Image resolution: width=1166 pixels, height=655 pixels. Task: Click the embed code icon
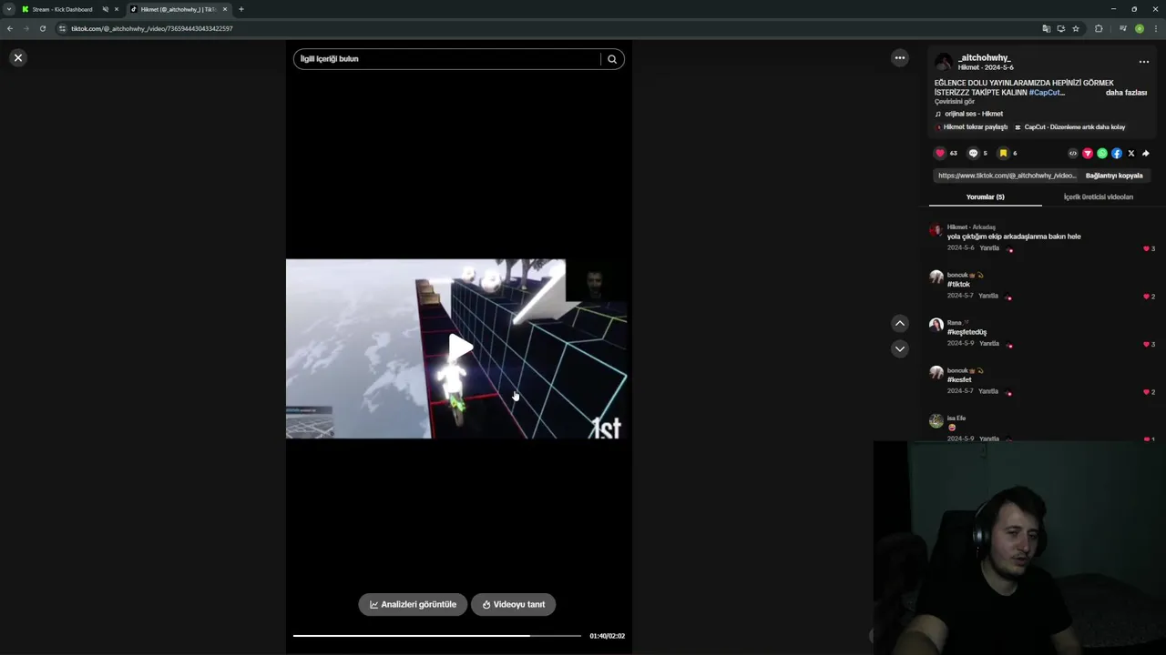[1073, 154]
